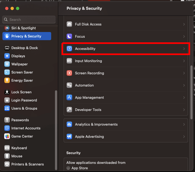The image size is (195, 172).
Task: Click the Input Monitoring keyboard icon
Action: 69,61
